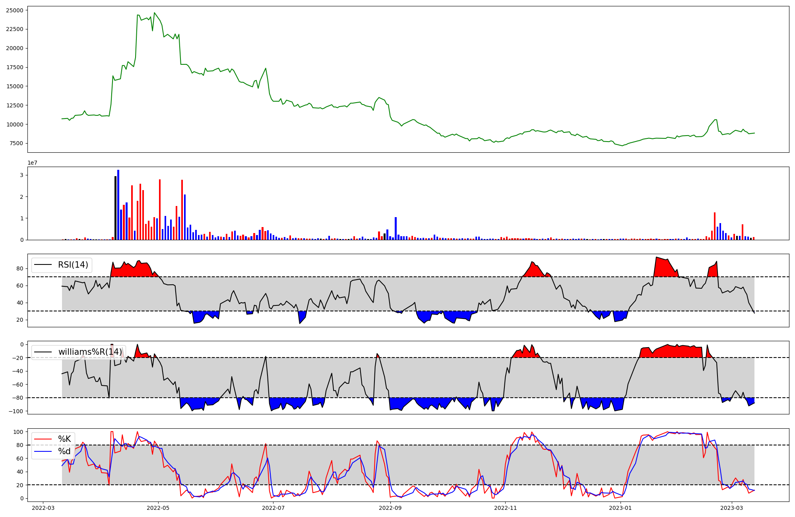Image resolution: width=795 pixels, height=517 pixels.
Task: Click the blue %d legend line sample
Action: (x=43, y=451)
